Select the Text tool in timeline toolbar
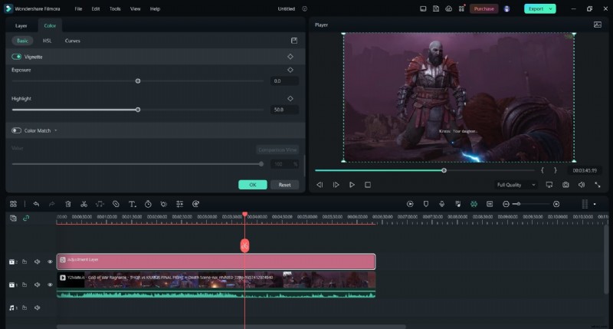Image resolution: width=613 pixels, height=329 pixels. 132,204
